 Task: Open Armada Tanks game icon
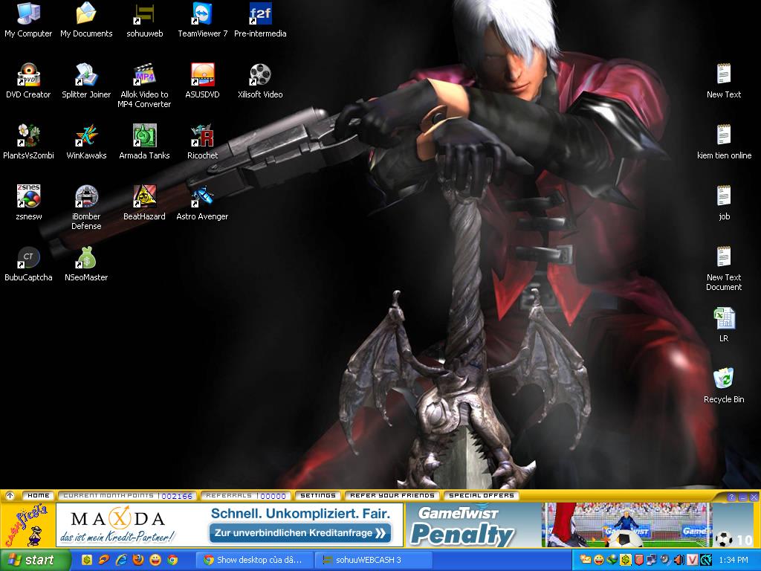tap(144, 141)
